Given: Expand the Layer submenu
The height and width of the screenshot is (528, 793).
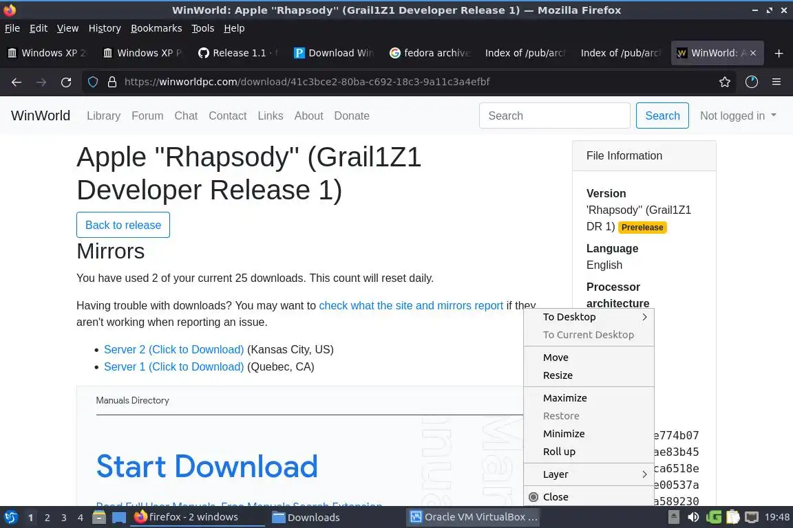Looking at the screenshot, I should click(589, 474).
